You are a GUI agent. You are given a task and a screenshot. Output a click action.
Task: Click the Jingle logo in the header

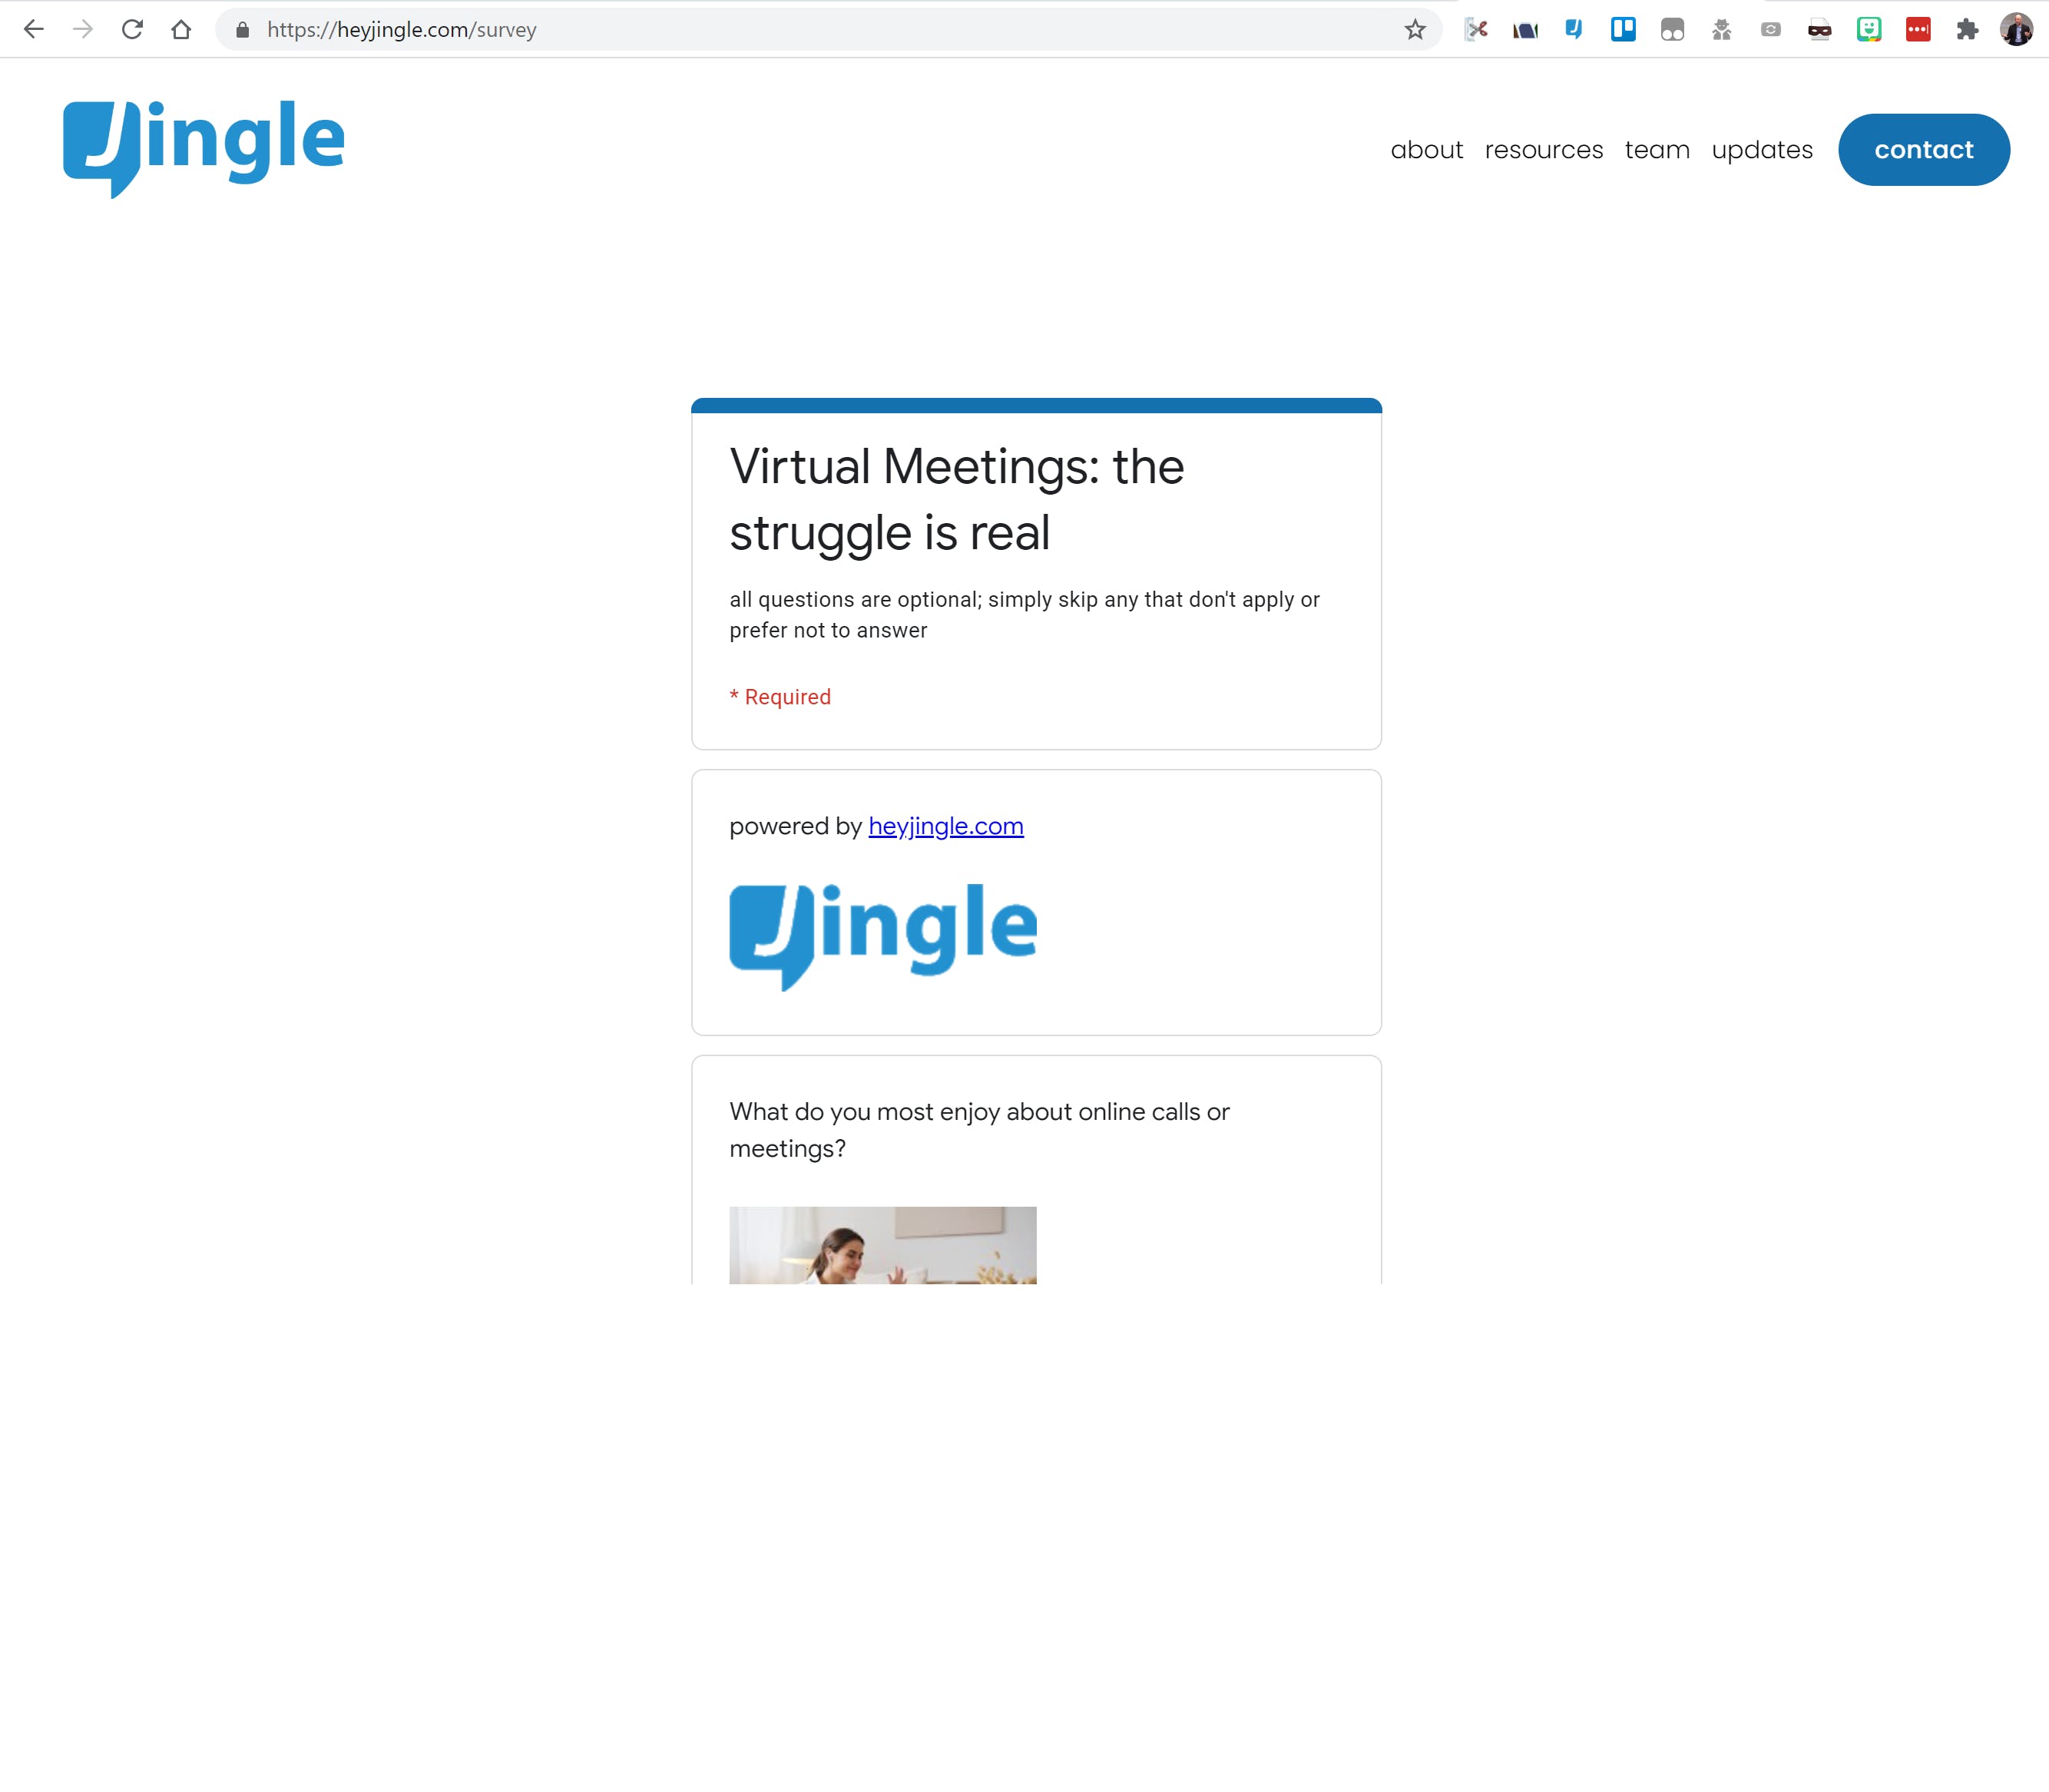(204, 148)
